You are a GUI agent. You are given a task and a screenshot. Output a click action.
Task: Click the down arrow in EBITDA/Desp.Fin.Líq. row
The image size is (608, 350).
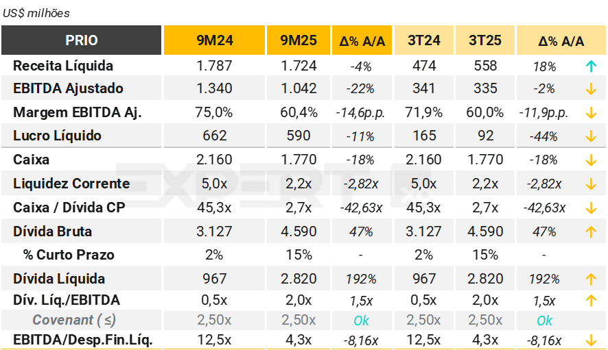click(x=589, y=339)
